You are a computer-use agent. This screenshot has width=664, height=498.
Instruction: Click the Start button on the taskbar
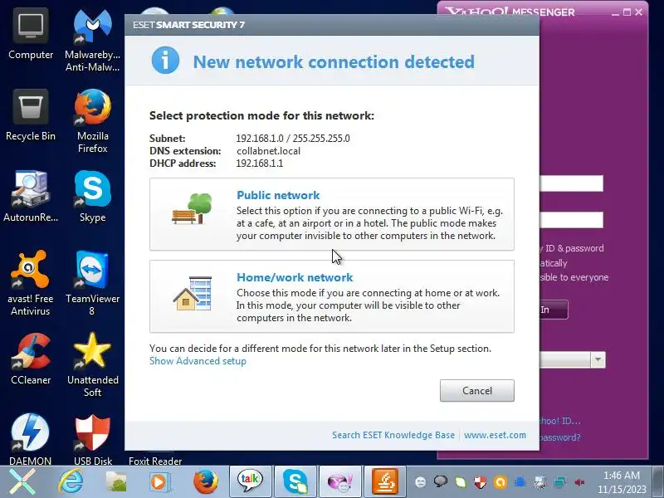[x=22, y=482]
